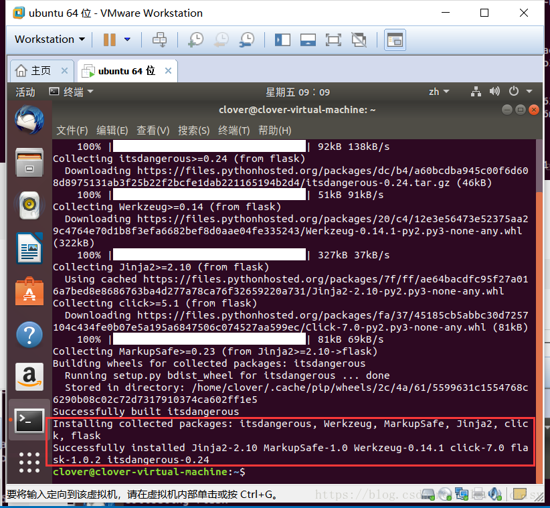The width and height of the screenshot is (550, 508).
Task: Open the 编辑(E) terminal menu
Action: click(112, 131)
